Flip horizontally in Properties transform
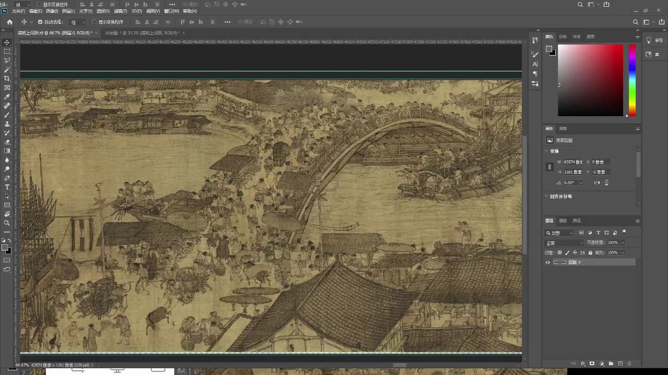The image size is (668, 375). pyautogui.click(x=597, y=183)
